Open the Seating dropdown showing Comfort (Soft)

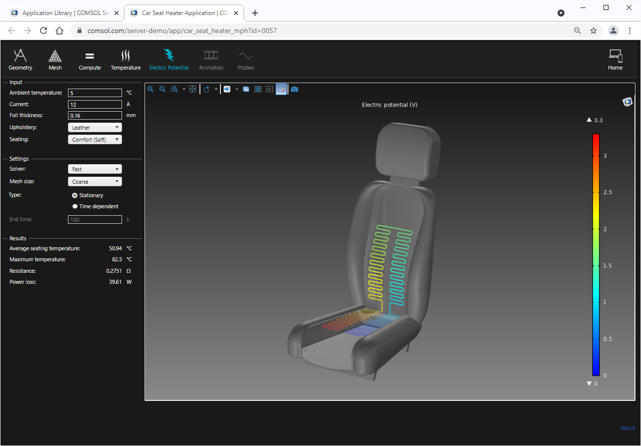94,139
